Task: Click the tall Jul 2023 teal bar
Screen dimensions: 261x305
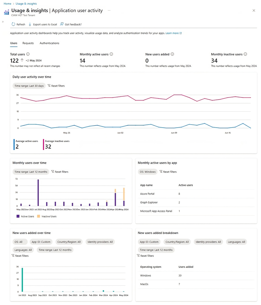Action: click(x=22, y=280)
